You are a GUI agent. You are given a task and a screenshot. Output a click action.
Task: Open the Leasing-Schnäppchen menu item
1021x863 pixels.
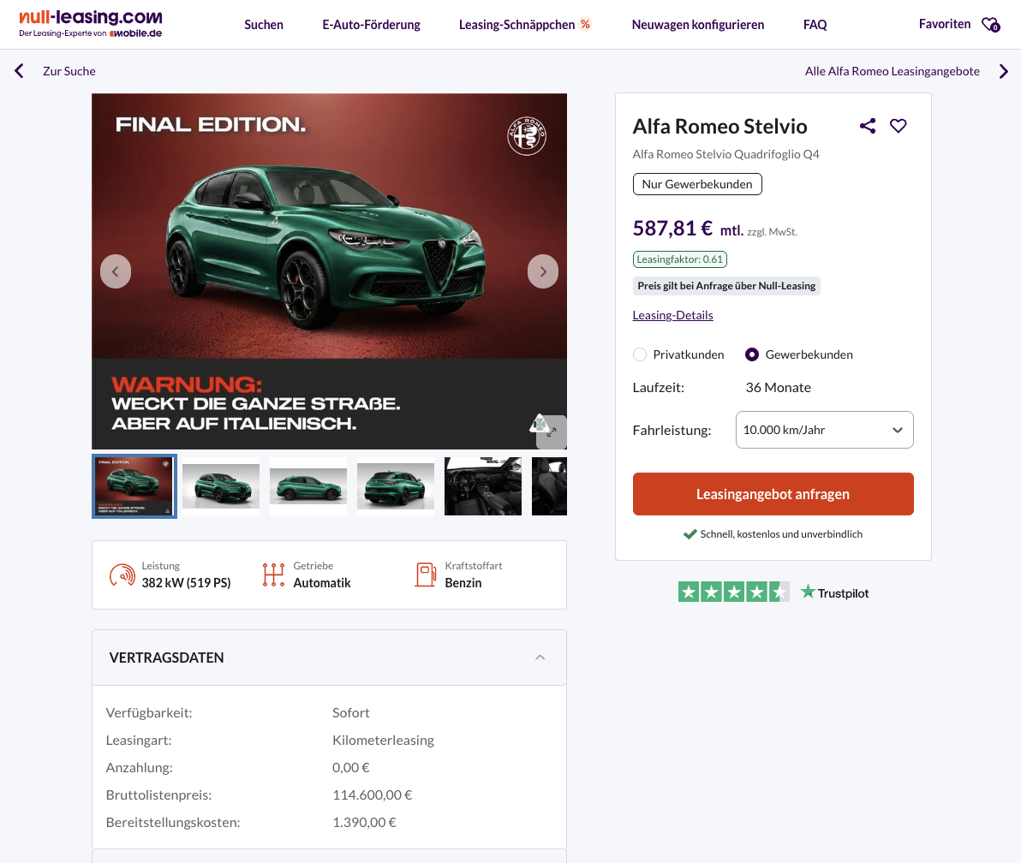click(x=525, y=25)
